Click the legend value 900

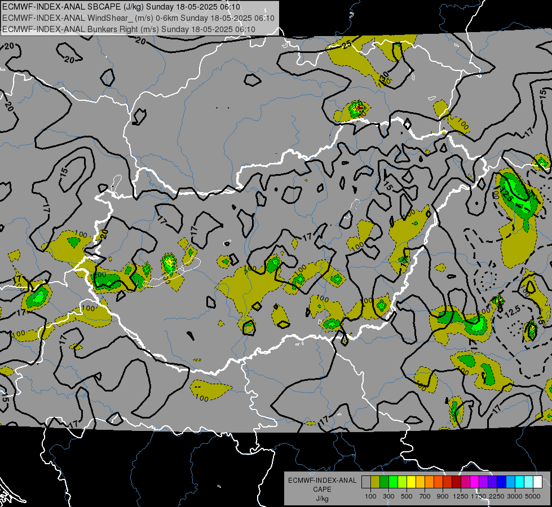(443, 496)
